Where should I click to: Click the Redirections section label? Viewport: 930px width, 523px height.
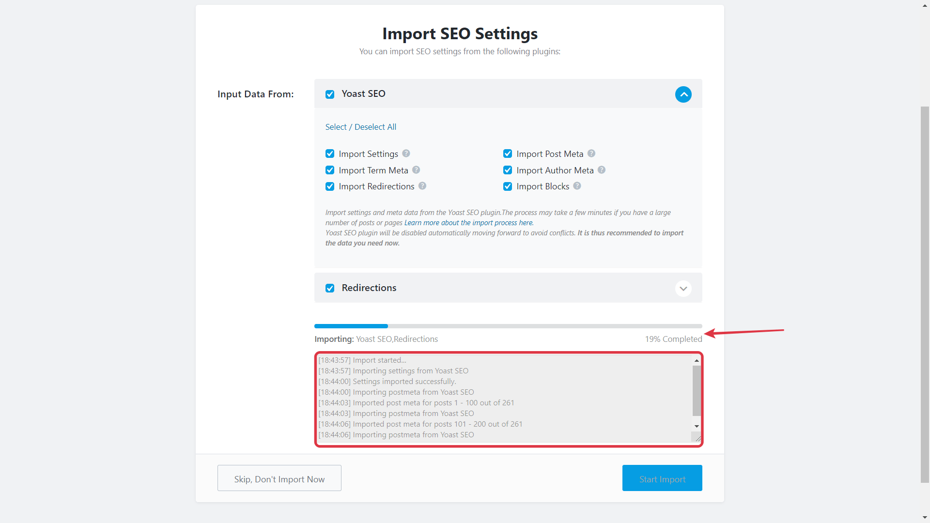[x=369, y=288]
